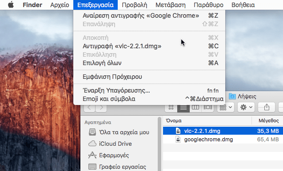
Task: Switch Finder to icon view
Action: click(x=171, y=108)
